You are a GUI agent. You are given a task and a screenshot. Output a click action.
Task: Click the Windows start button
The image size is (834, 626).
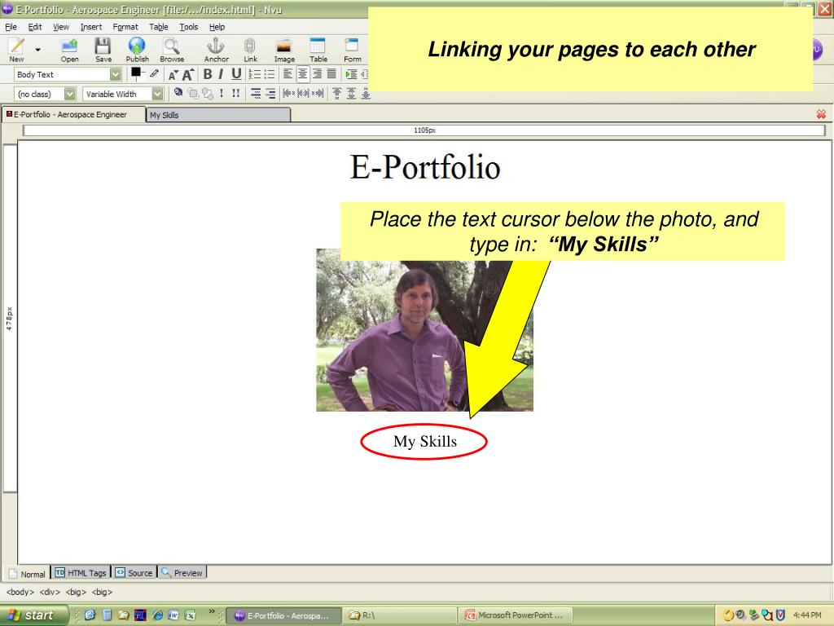pos(33,615)
